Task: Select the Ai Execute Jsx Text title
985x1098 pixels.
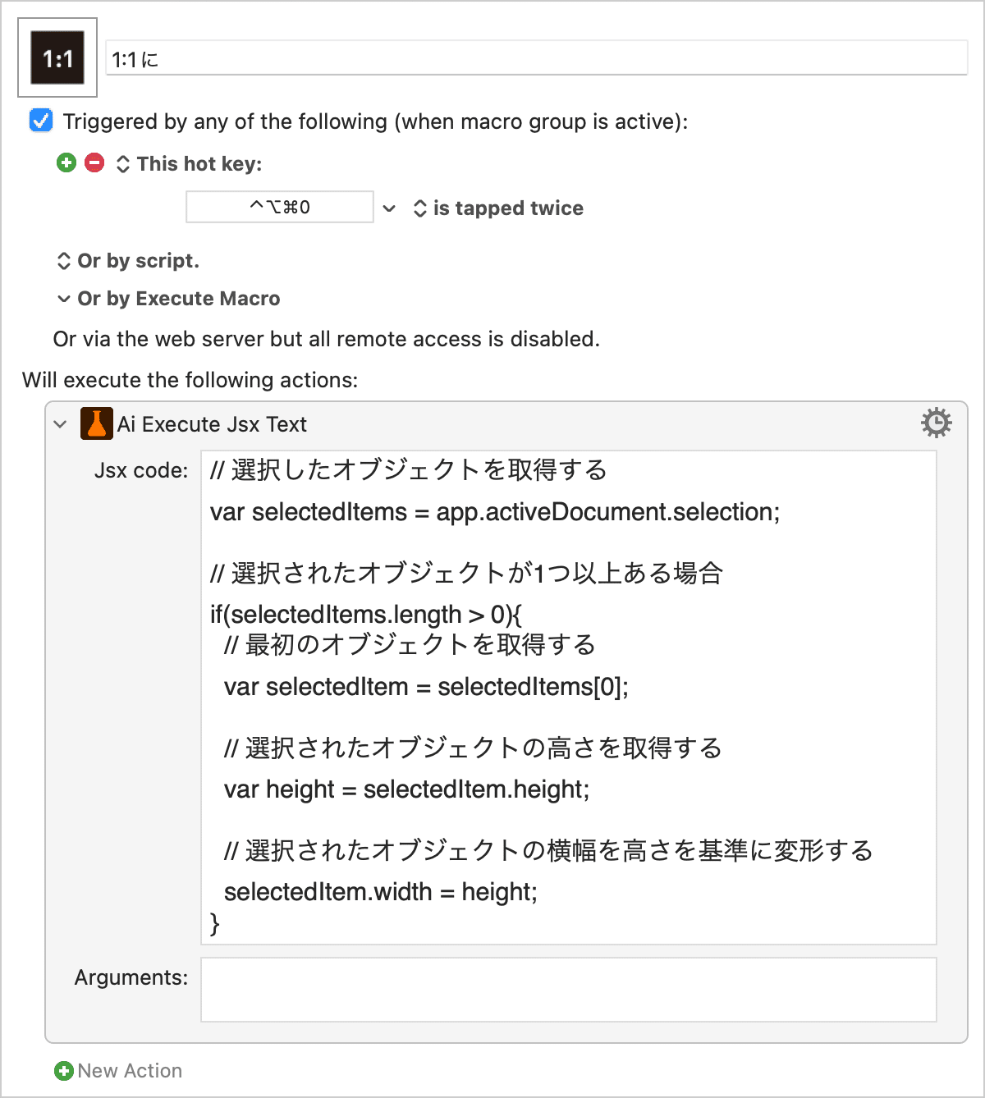Action: [x=212, y=424]
